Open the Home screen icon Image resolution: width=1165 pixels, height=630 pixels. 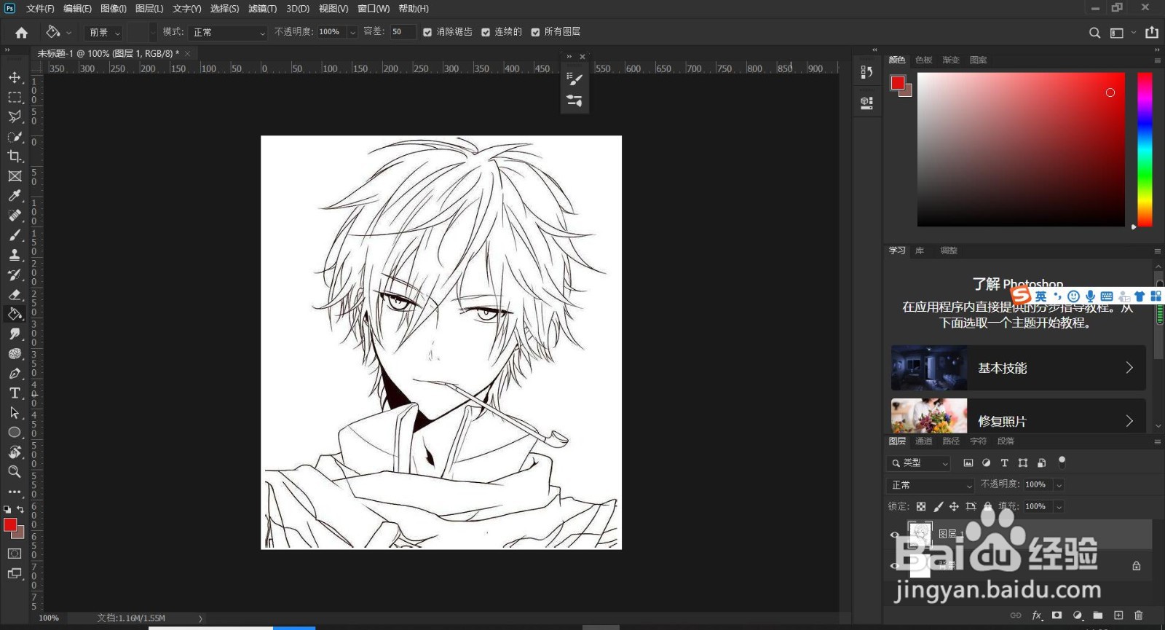tap(22, 32)
